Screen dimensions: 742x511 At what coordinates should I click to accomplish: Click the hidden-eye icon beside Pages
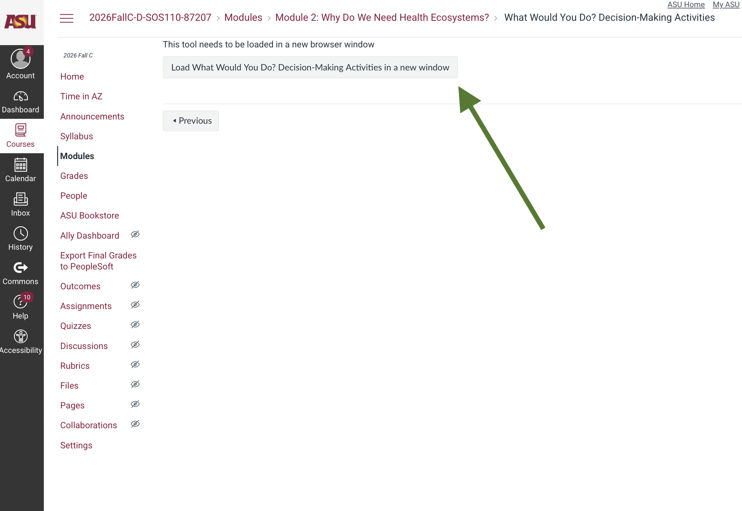pyautogui.click(x=135, y=404)
